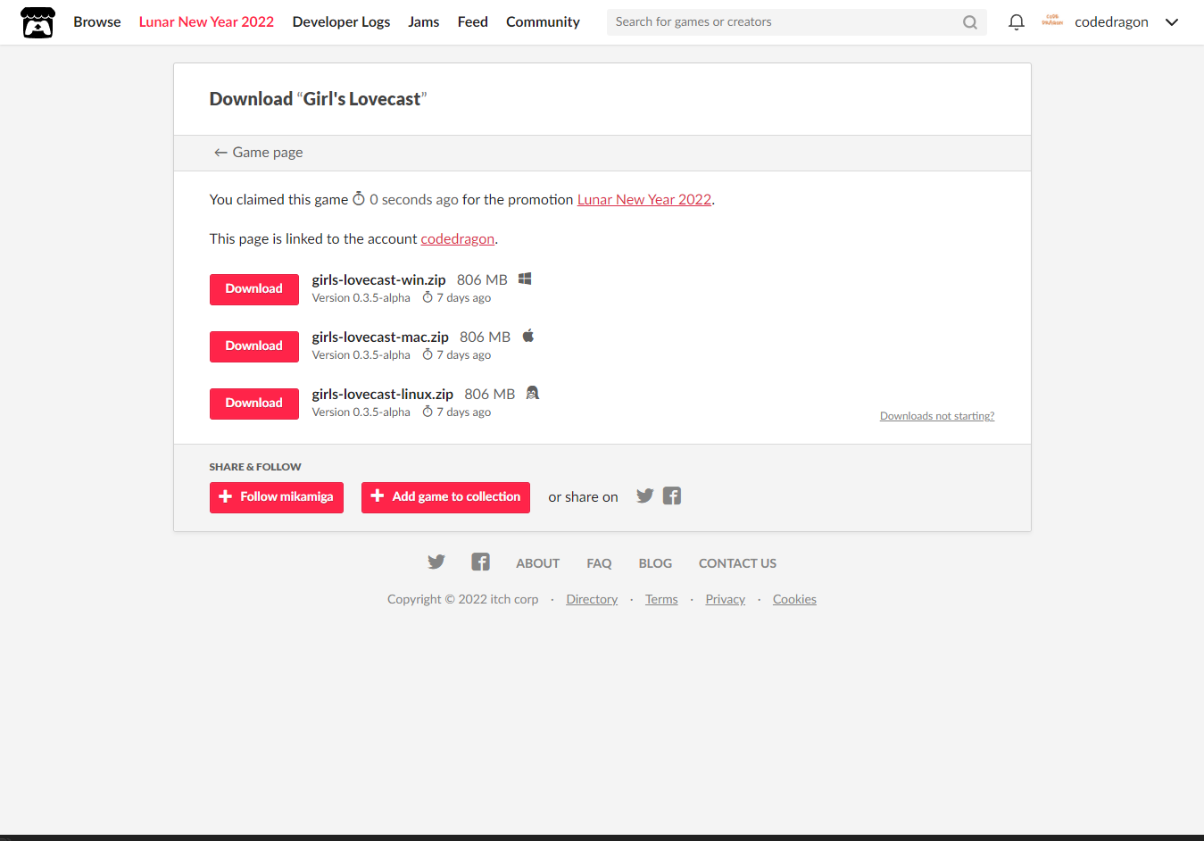This screenshot has width=1204, height=841.
Task: Click clock icon in girls-lovecast-linux.zip row
Action: tap(428, 412)
